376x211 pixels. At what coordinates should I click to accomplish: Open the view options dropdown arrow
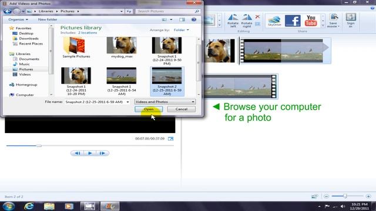171,19
